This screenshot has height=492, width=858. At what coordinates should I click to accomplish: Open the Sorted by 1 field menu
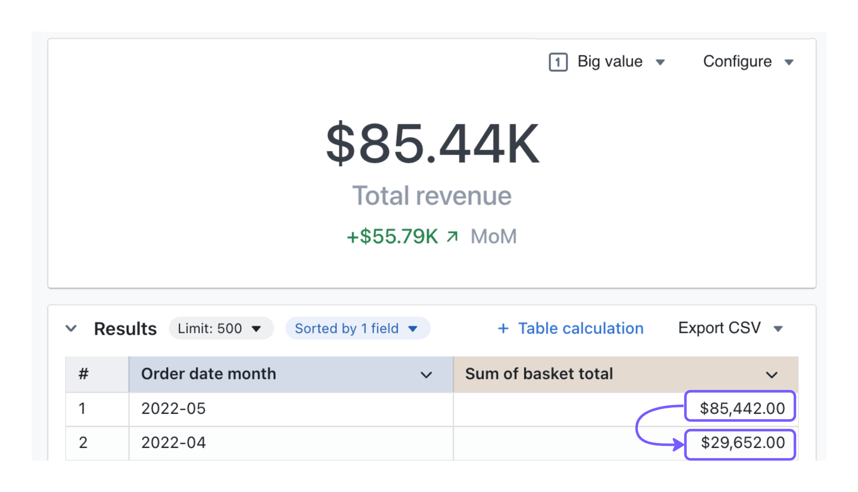click(x=357, y=329)
